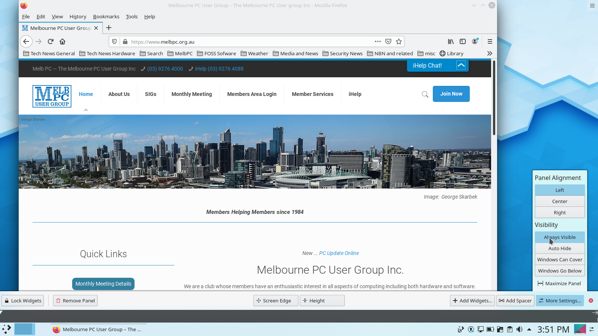Open the Firefox Library icon
The width and height of the screenshot is (598, 336).
pyautogui.click(x=451, y=41)
